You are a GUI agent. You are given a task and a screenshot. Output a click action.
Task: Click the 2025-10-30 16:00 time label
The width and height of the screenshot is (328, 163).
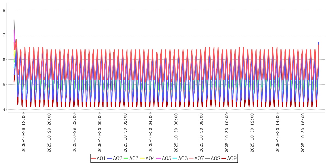(304, 133)
